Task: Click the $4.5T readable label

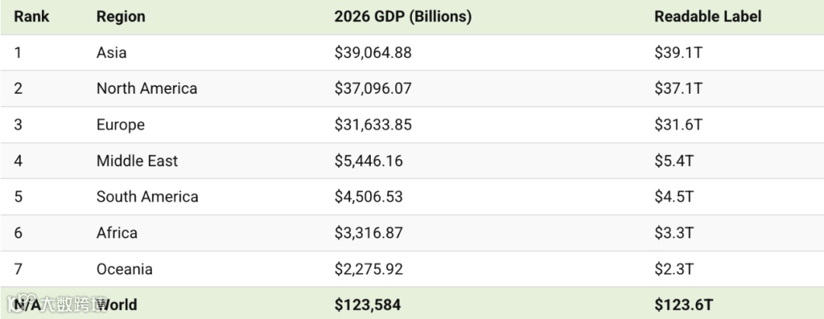Action: pyautogui.click(x=674, y=196)
